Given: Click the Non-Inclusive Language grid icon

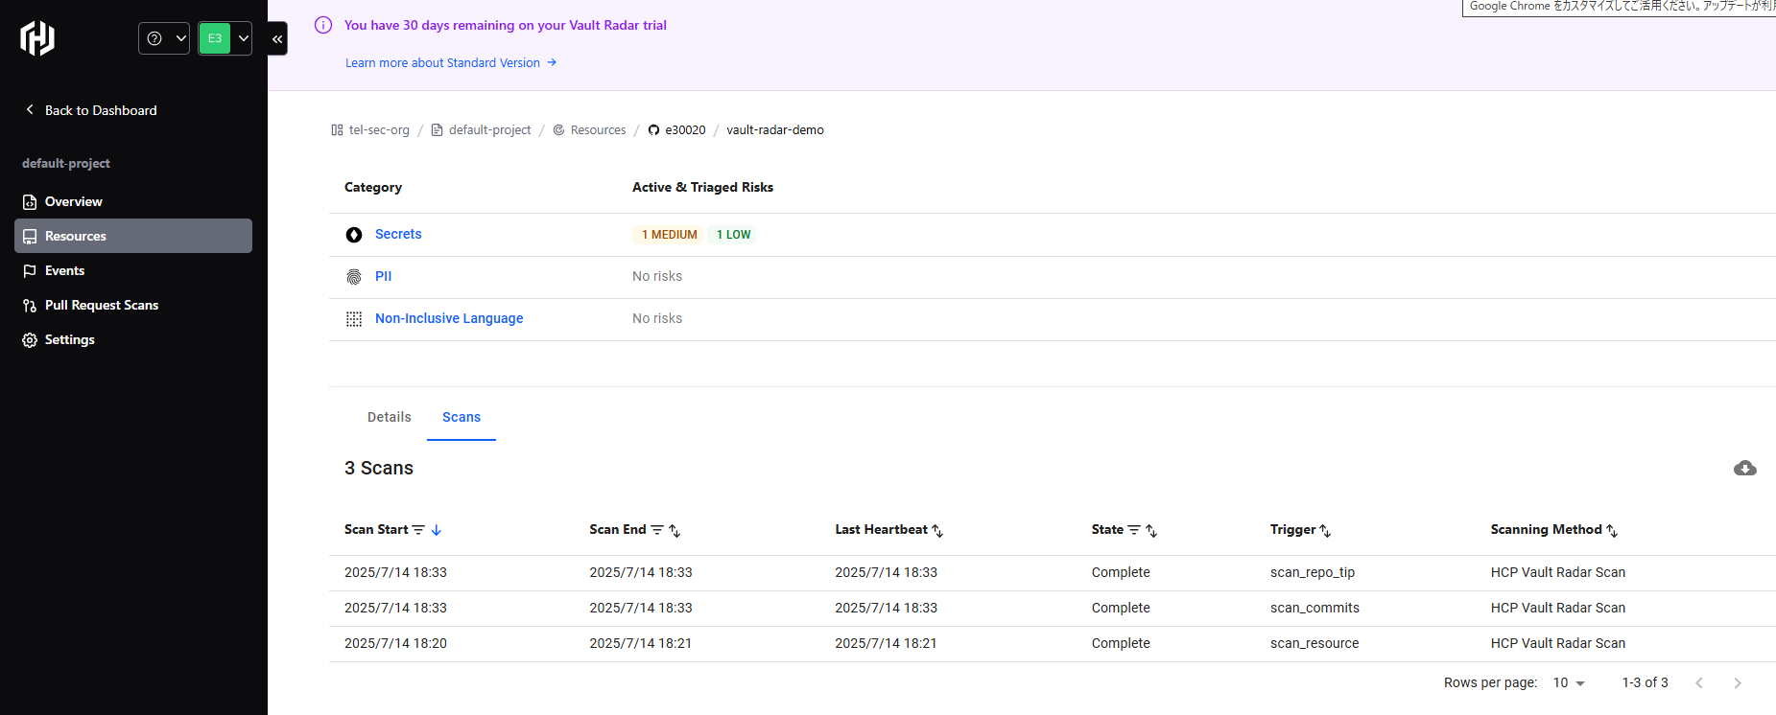Looking at the screenshot, I should point(354,319).
